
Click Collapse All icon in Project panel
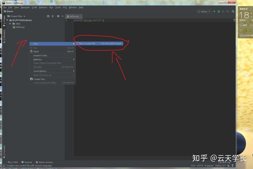pyautogui.click(x=52, y=16)
